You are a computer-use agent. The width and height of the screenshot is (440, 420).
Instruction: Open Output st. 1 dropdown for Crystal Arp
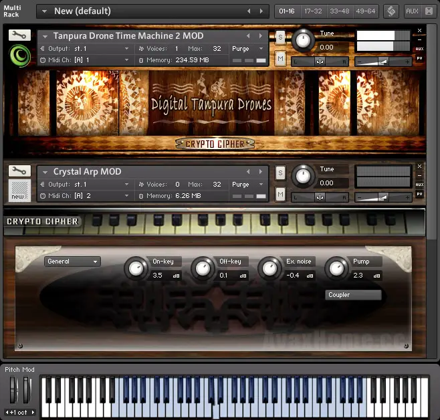pos(126,185)
